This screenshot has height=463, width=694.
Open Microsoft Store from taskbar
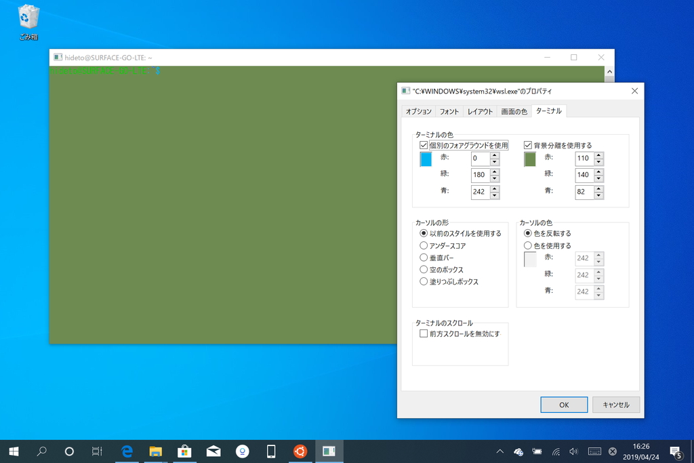(184, 451)
